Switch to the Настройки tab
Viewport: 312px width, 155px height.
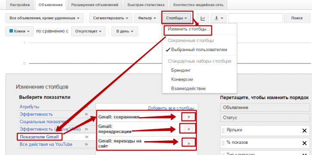coord(20,5)
